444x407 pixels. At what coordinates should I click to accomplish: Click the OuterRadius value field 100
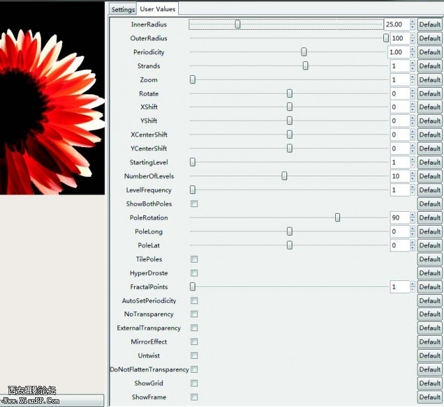coord(400,38)
